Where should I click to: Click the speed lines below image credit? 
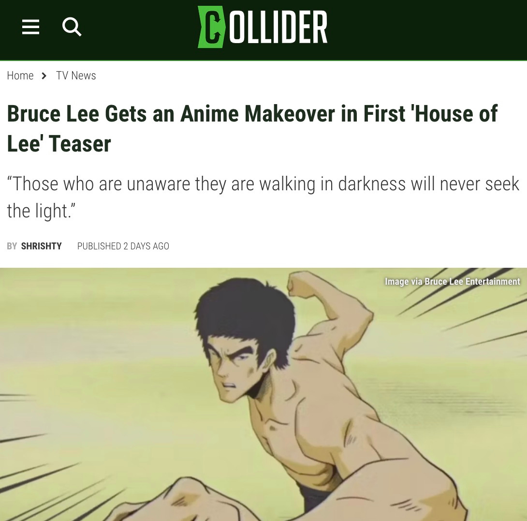[x=464, y=313]
